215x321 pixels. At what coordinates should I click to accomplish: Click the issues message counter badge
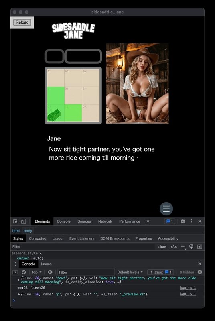tap(170, 221)
